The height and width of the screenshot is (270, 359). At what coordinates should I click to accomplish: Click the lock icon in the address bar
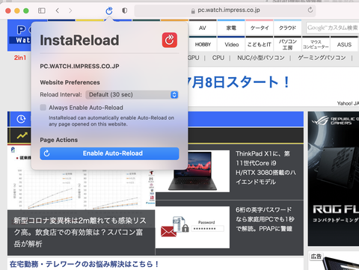click(193, 11)
